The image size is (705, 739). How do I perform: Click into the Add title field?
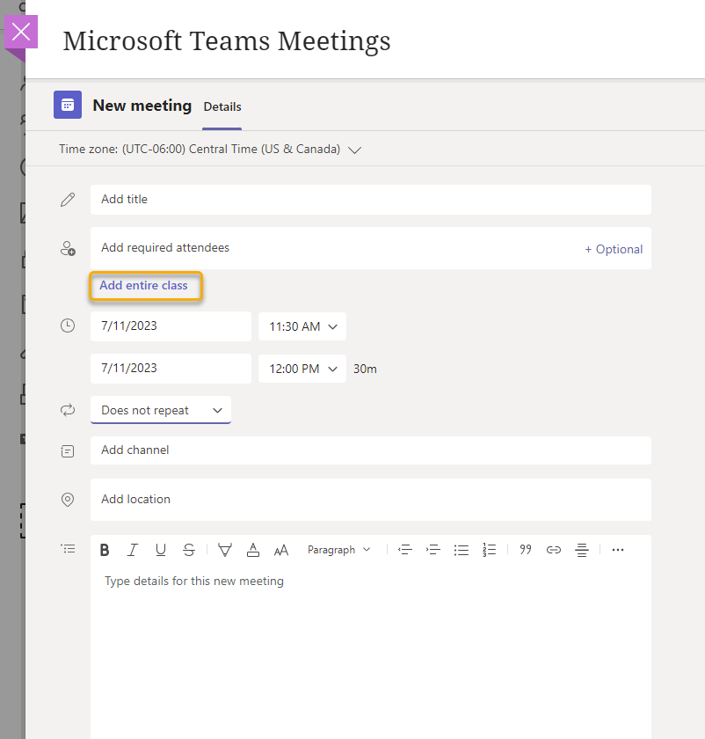(371, 200)
